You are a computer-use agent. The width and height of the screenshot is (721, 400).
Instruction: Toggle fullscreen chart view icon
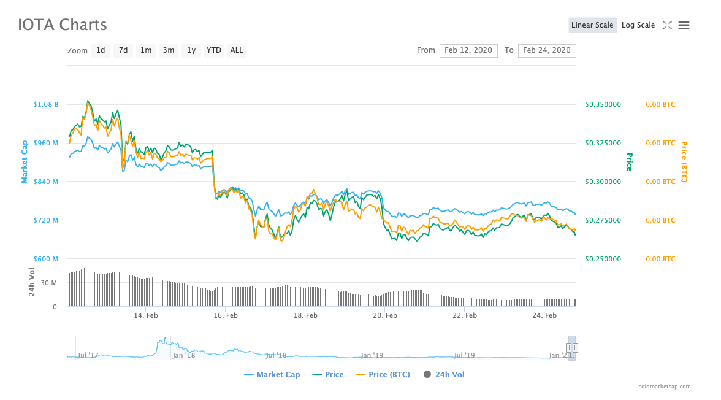coord(667,25)
